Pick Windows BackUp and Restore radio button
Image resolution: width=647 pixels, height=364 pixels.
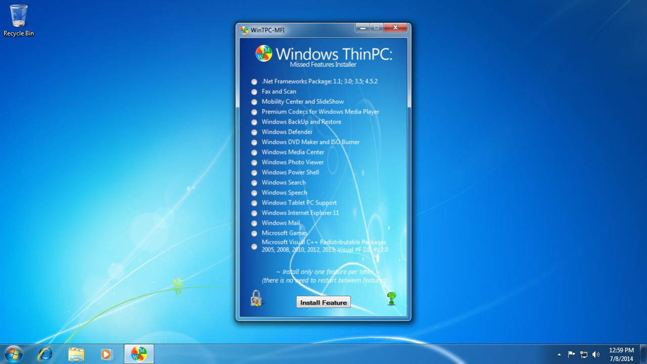[254, 122]
